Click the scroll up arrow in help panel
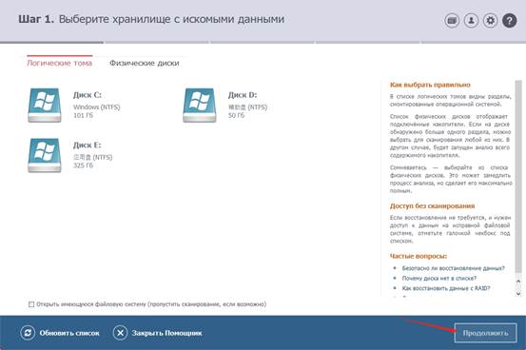 tap(518, 282)
